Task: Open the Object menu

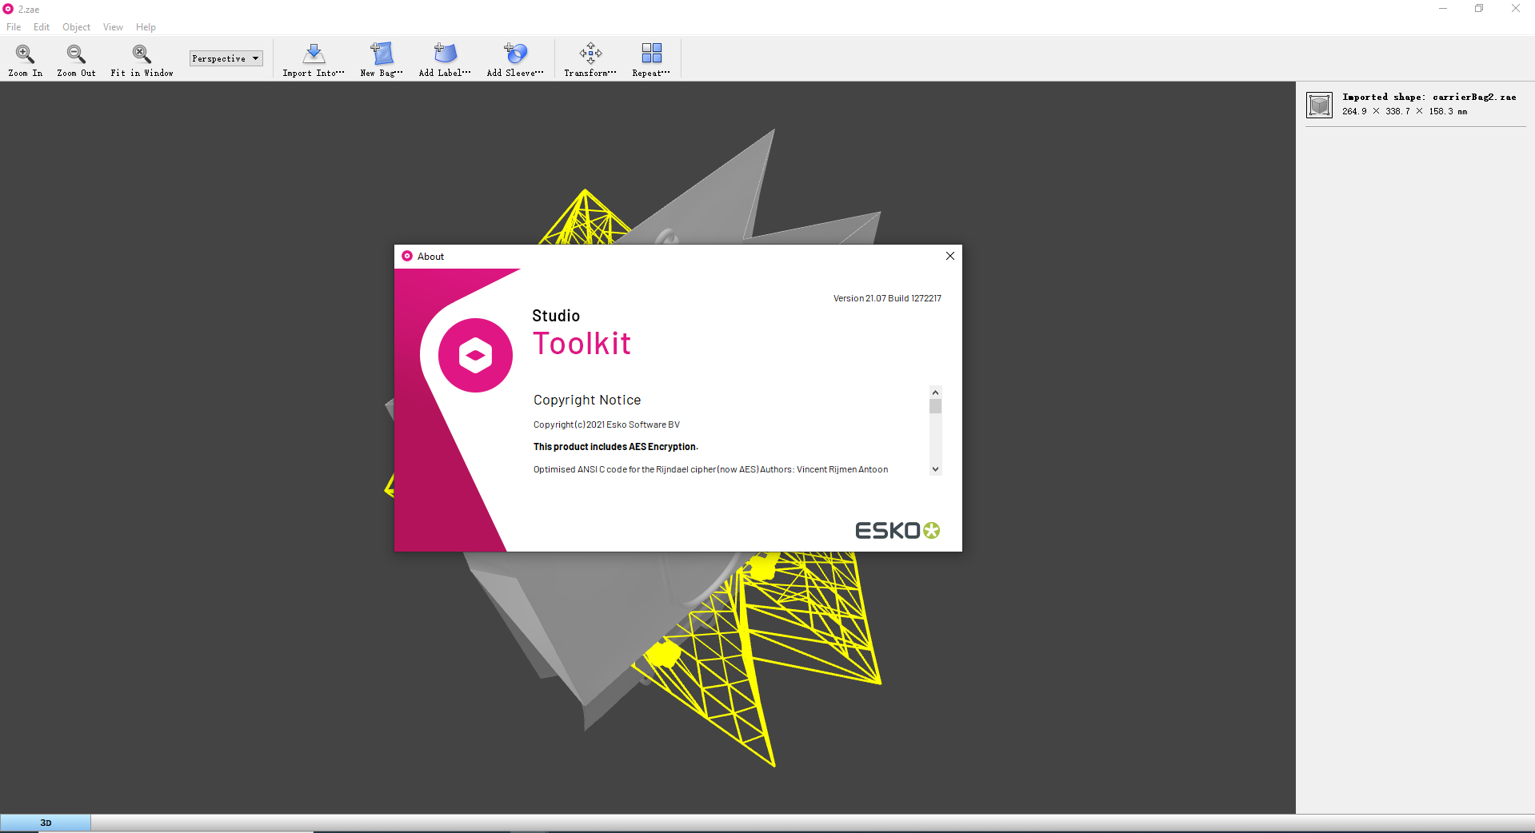Action: click(76, 26)
